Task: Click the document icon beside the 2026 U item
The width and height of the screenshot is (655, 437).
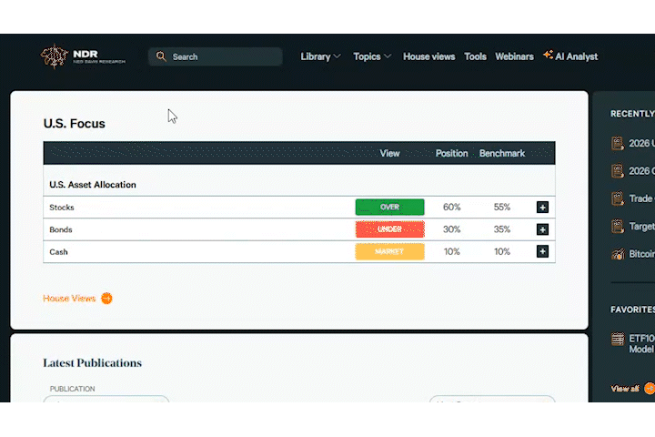Action: tap(618, 143)
